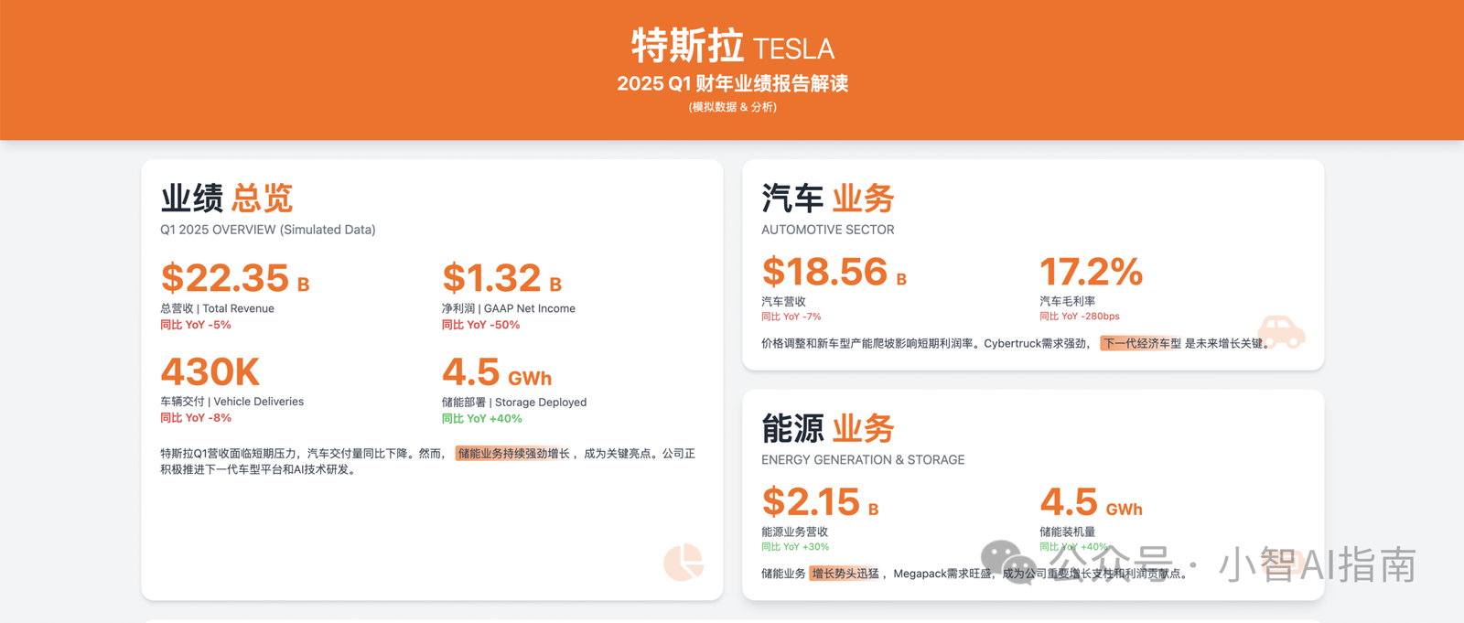Screen dimensions: 1464x623
Task: Click the highlighted 增长势头迅猛 text
Action: coord(845,574)
